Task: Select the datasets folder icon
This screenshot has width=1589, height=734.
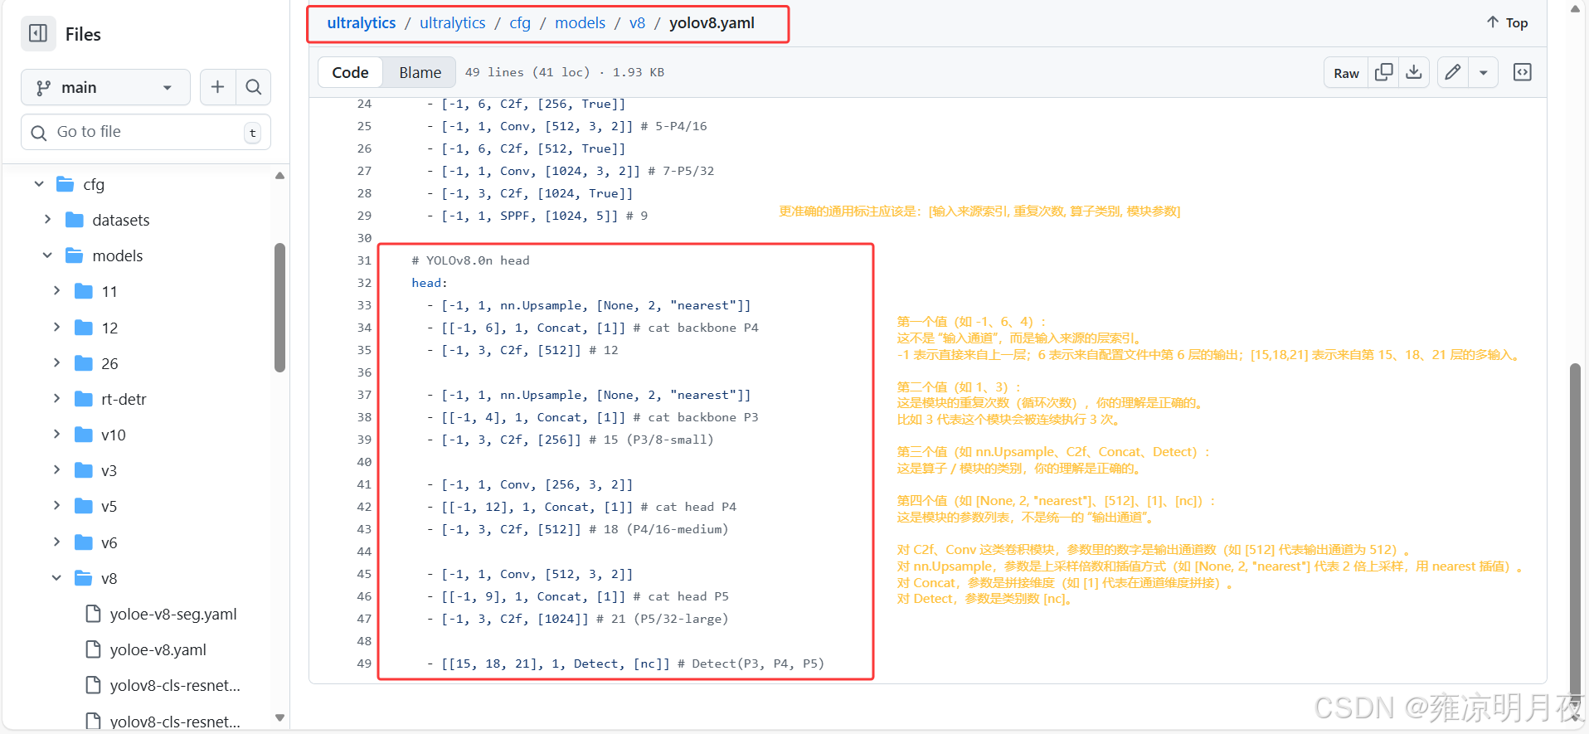Action: coord(75,220)
